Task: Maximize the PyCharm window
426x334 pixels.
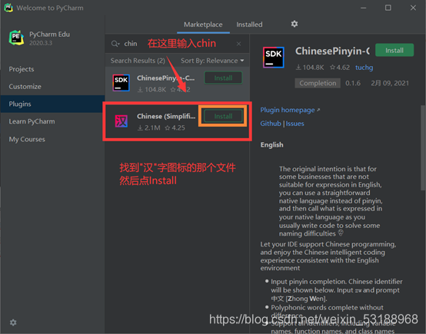Action: pos(388,8)
